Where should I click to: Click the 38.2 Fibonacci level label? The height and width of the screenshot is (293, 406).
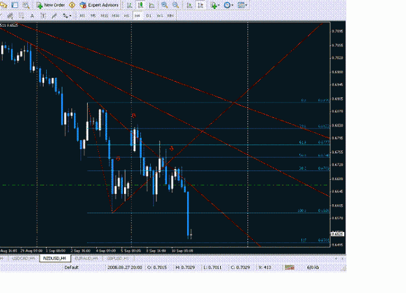303,169
